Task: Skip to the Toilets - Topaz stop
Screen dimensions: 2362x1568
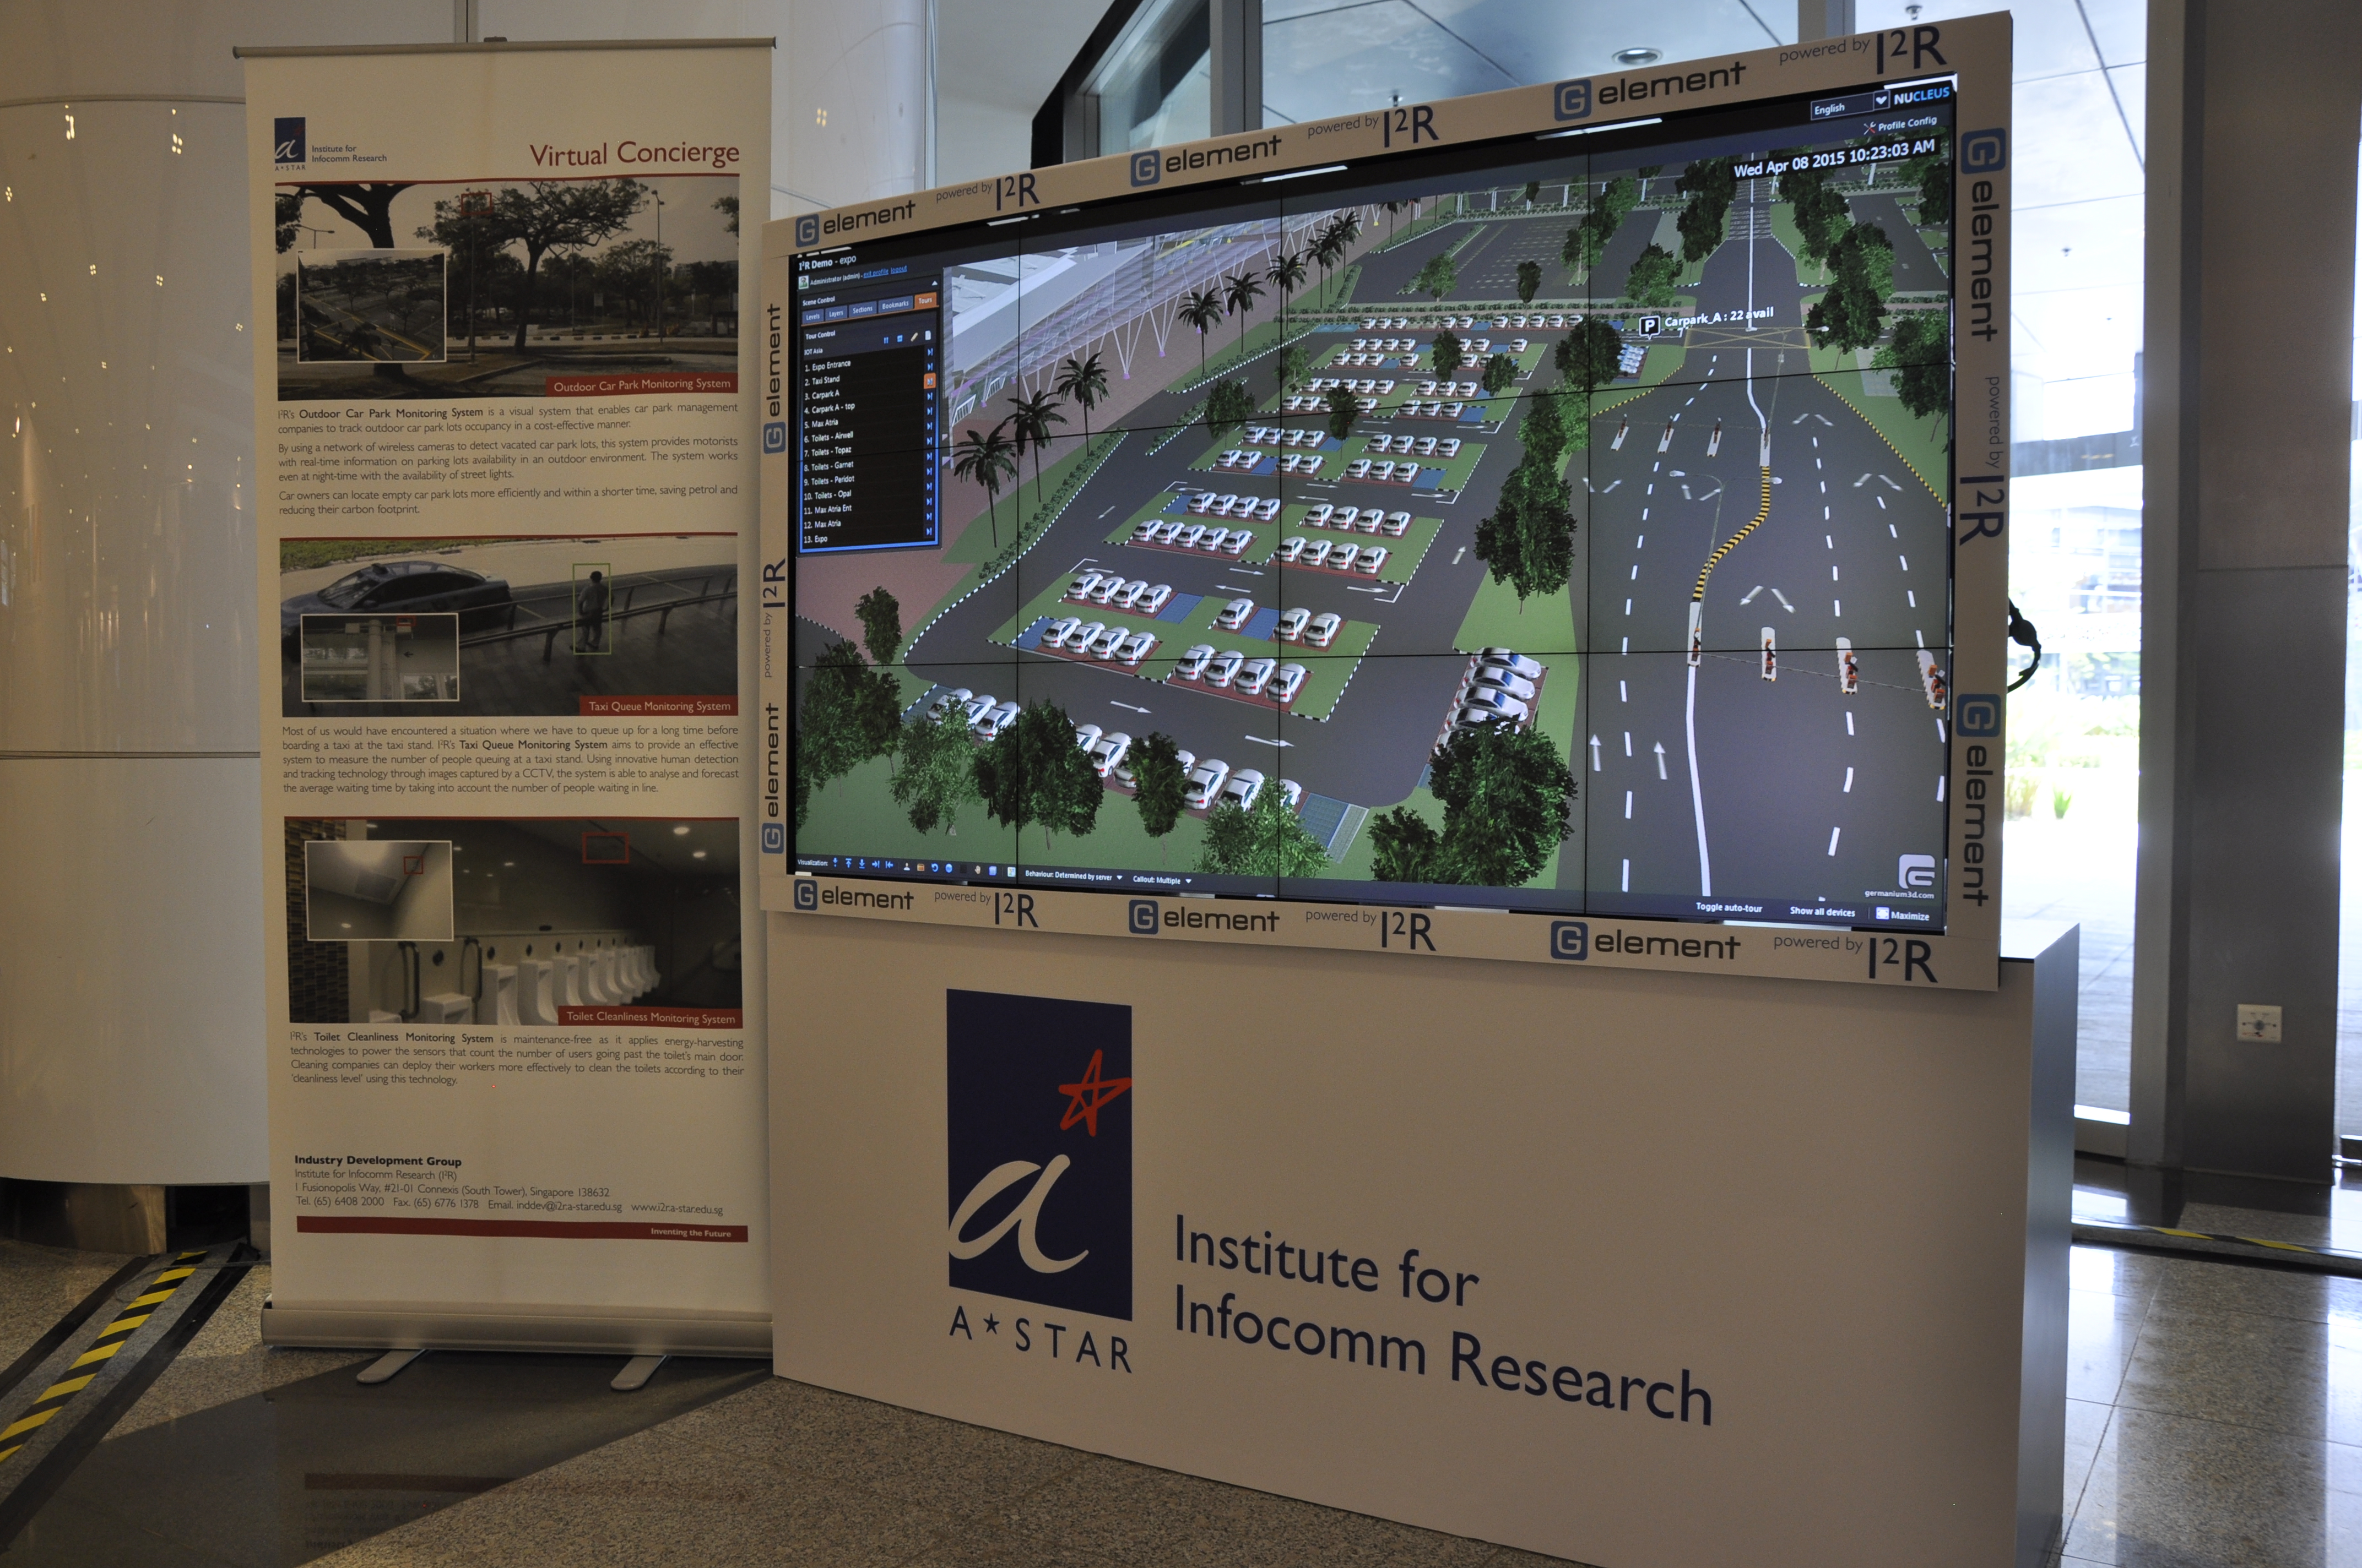Action: tap(929, 457)
